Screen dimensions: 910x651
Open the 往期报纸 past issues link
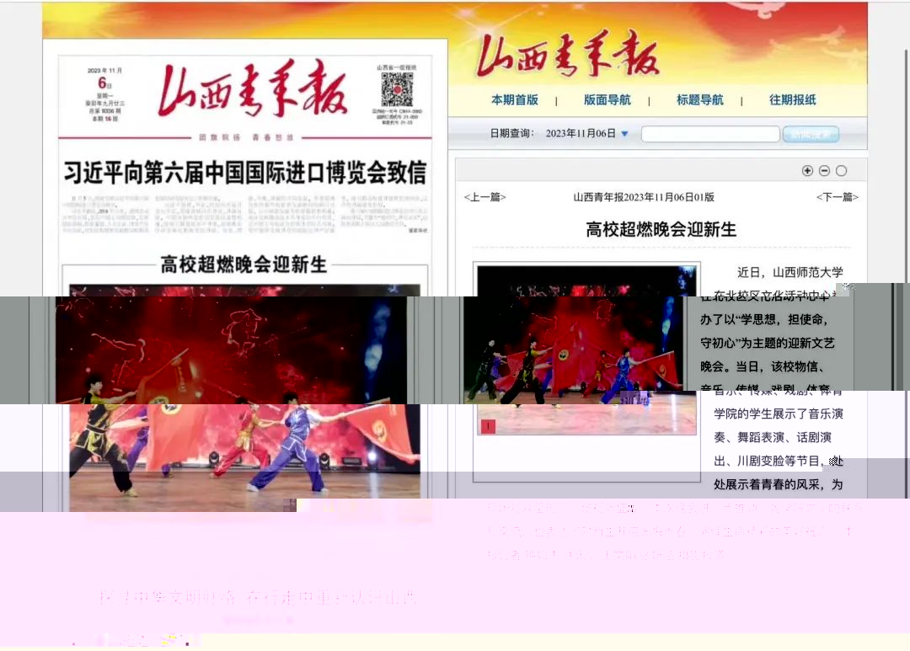[793, 99]
